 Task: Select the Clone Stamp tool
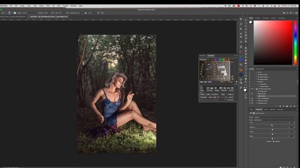pyautogui.click(x=246, y=48)
